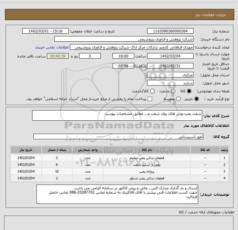The width and height of the screenshot is (238, 230).
Task: Select the کالا/خدمت radio button
Action: 152,91
